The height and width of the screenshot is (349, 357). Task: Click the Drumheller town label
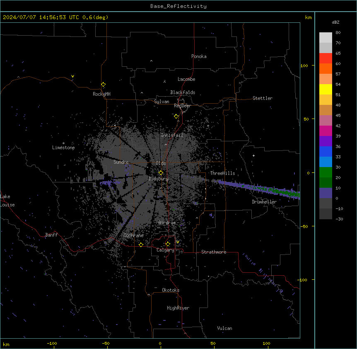[264, 202]
